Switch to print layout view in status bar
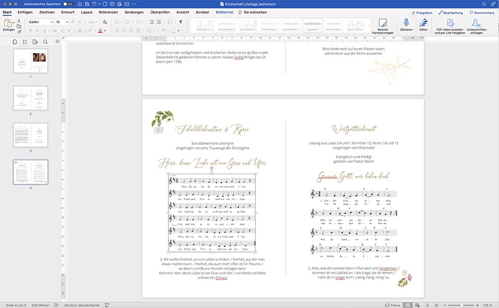The image size is (499, 308). point(407,305)
